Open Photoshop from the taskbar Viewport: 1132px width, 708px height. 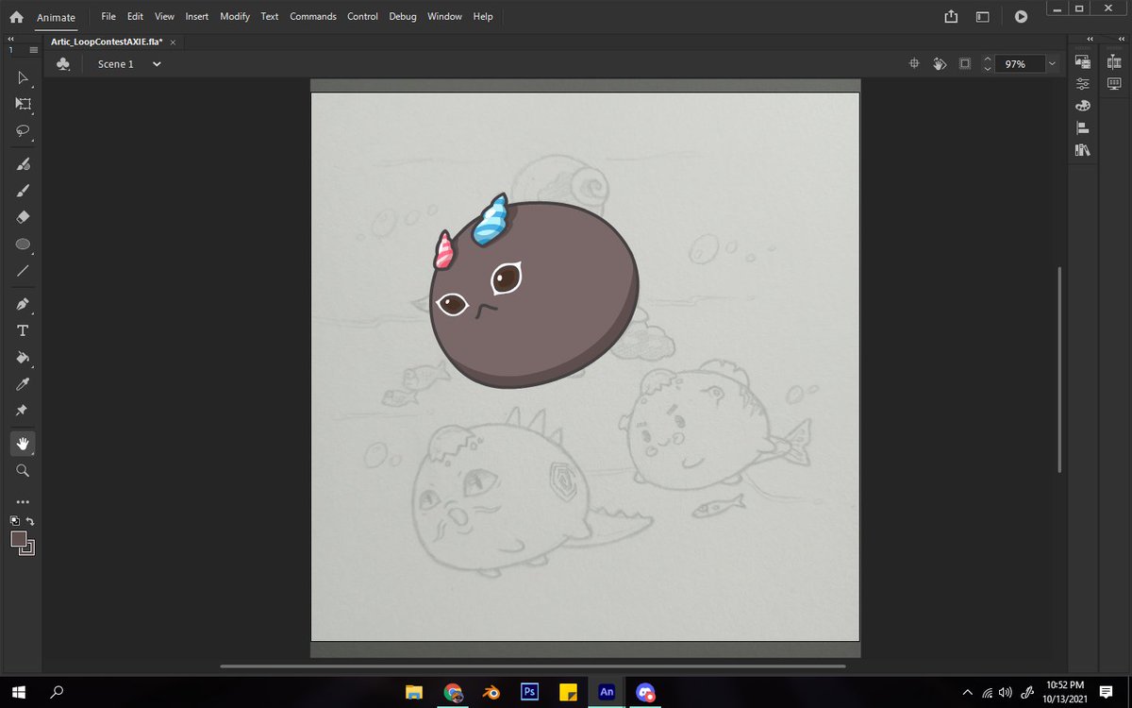[529, 692]
